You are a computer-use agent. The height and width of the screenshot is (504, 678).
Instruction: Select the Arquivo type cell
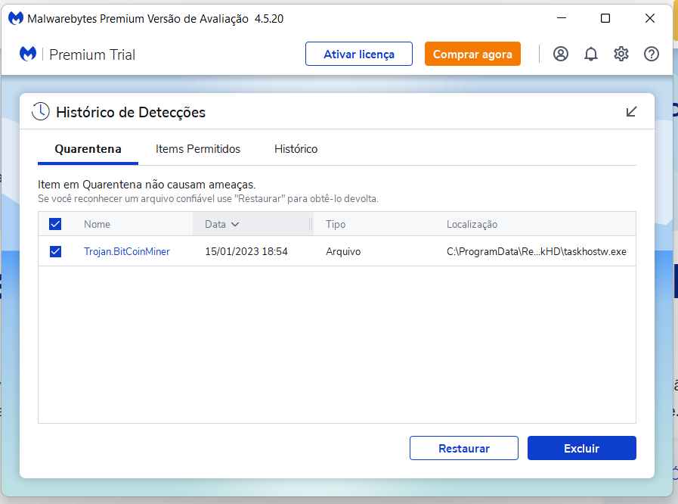(343, 251)
